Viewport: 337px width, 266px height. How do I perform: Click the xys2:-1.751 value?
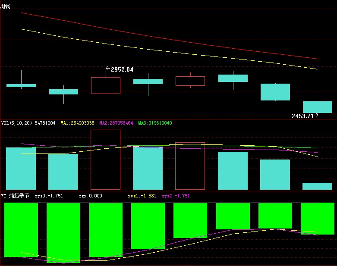[176, 196]
